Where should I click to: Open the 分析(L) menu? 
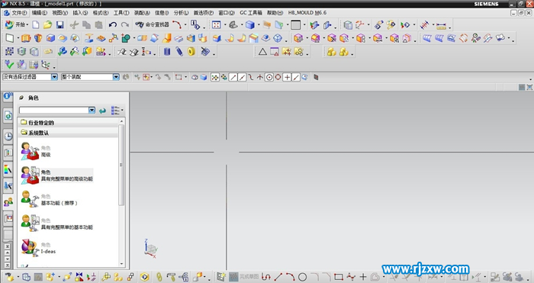click(x=181, y=13)
